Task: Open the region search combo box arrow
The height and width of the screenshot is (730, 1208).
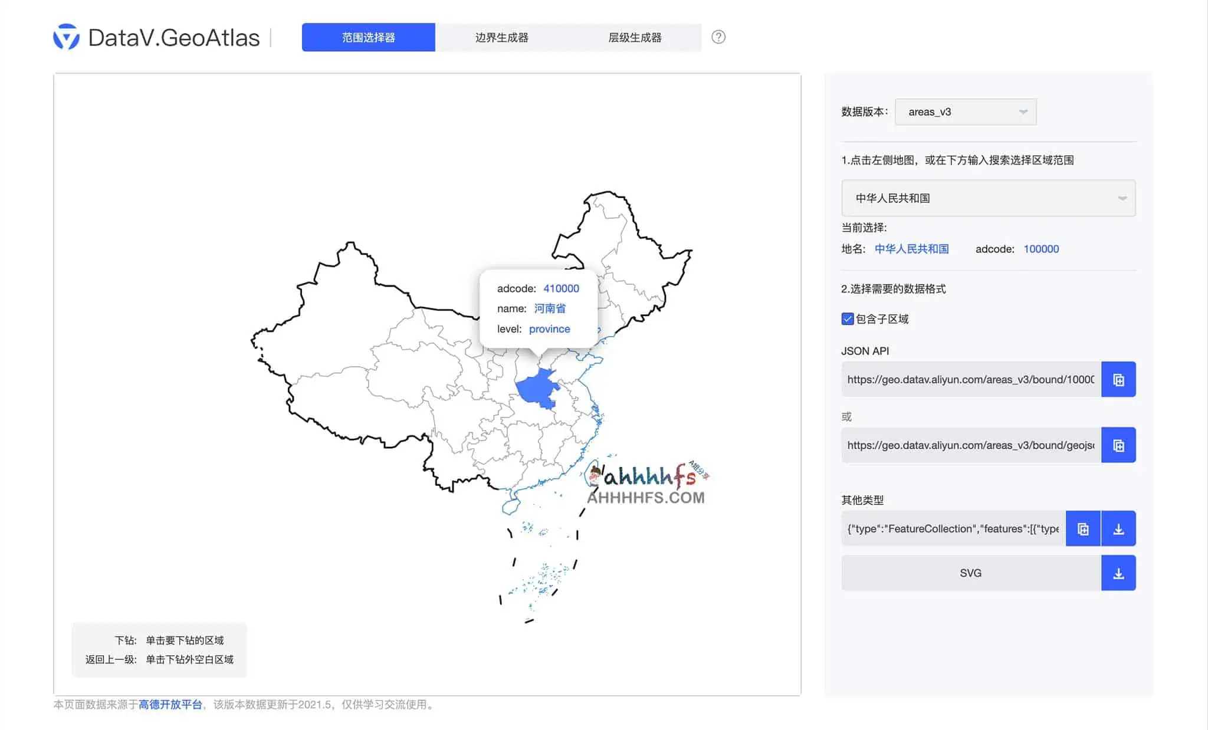Action: point(1122,199)
